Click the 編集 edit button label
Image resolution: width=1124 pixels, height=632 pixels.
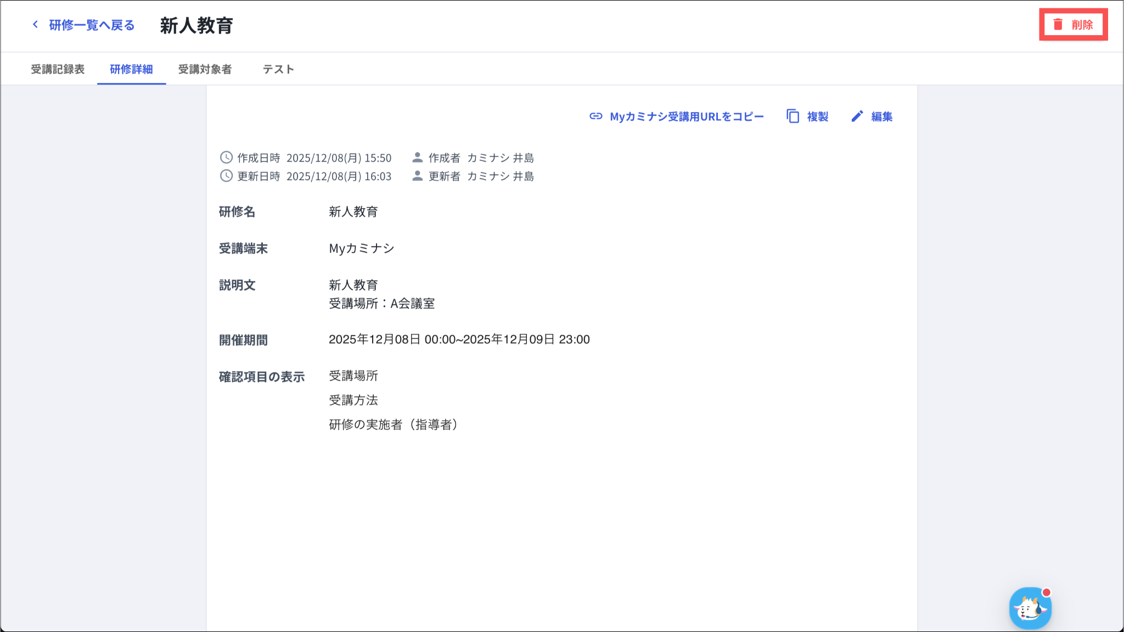[881, 116]
